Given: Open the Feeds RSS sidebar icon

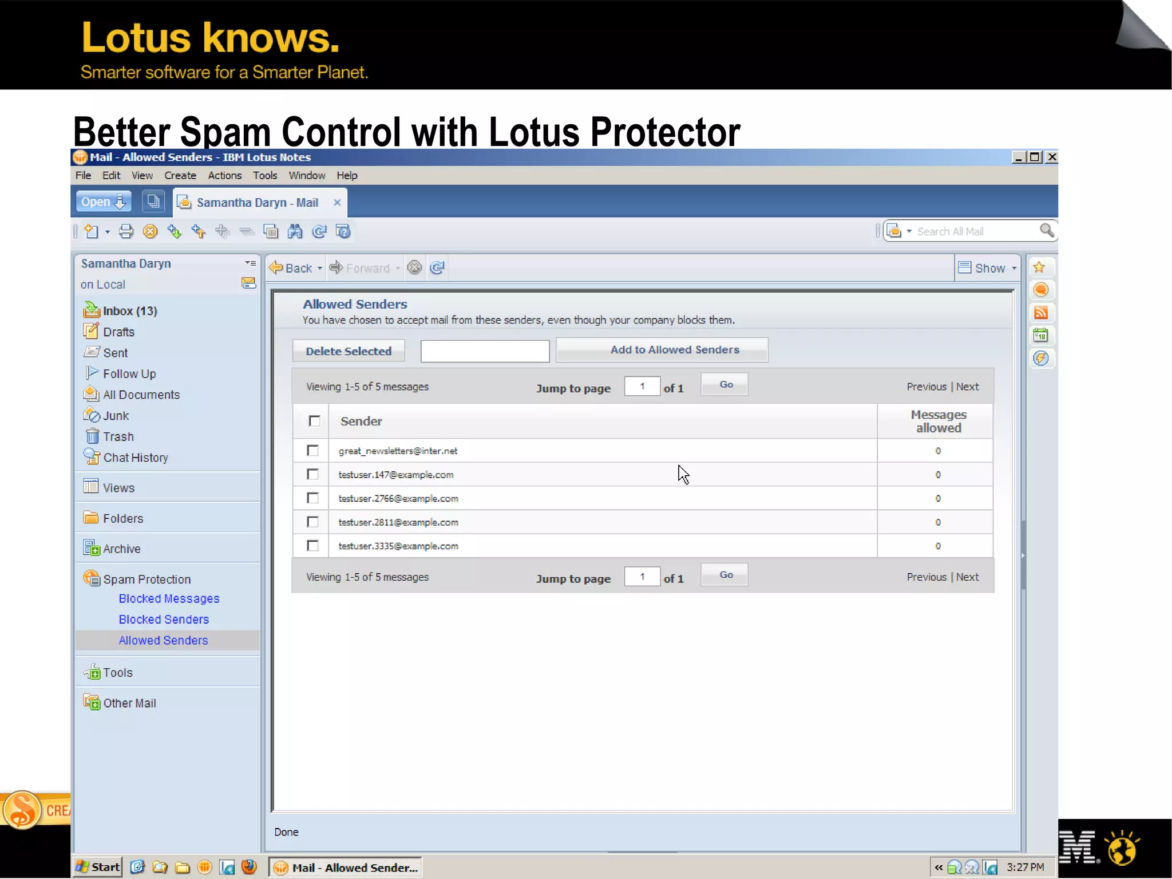Looking at the screenshot, I should point(1041,313).
